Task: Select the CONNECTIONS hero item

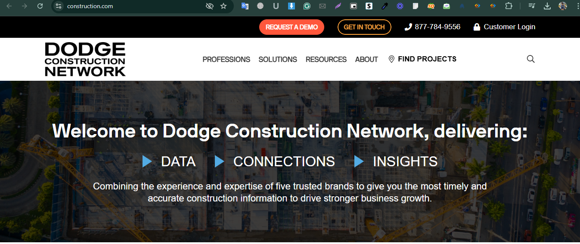Action: click(x=275, y=162)
